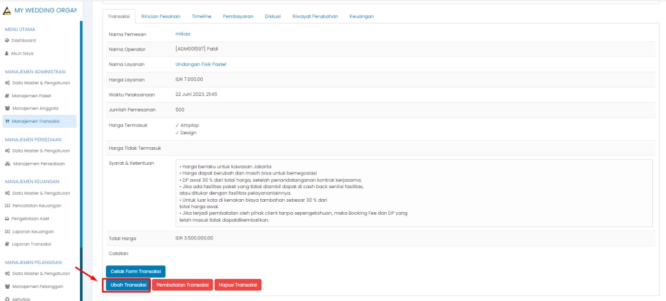Click the Pengelolaan Aset icon

7,219
